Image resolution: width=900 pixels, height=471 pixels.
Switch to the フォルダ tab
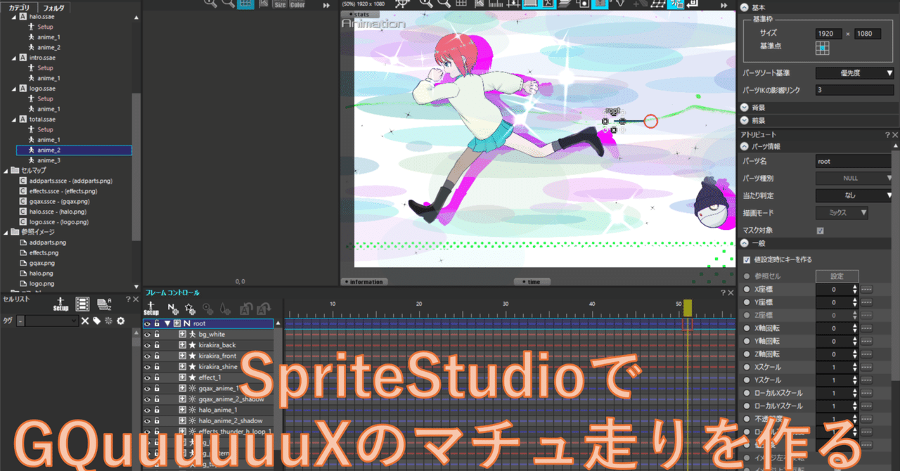(53, 8)
